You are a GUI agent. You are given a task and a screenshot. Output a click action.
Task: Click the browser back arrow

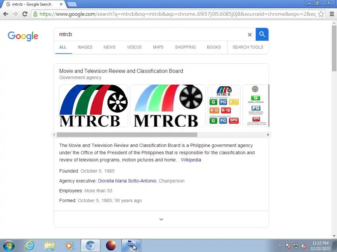(6, 14)
